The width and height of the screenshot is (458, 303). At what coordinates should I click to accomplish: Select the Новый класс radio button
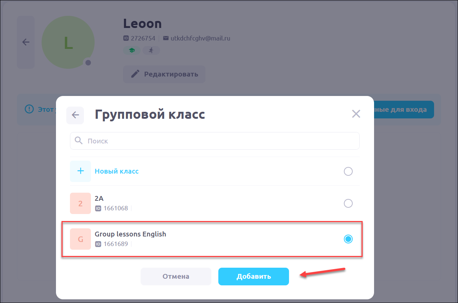tap(348, 171)
